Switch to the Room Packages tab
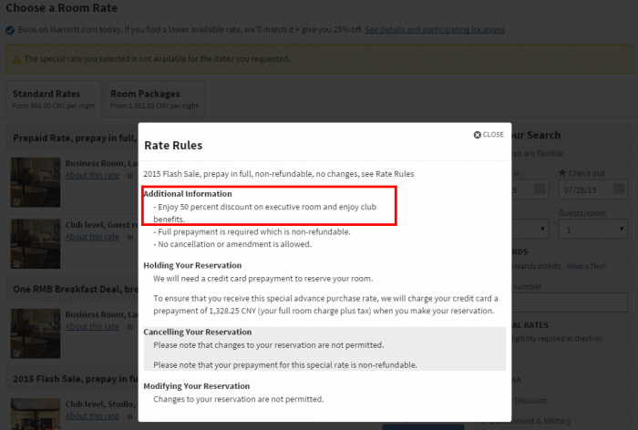This screenshot has height=430, width=638. coord(154,99)
